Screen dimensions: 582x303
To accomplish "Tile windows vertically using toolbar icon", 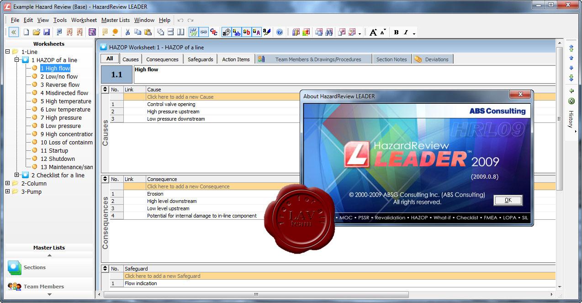I will [180, 32].
